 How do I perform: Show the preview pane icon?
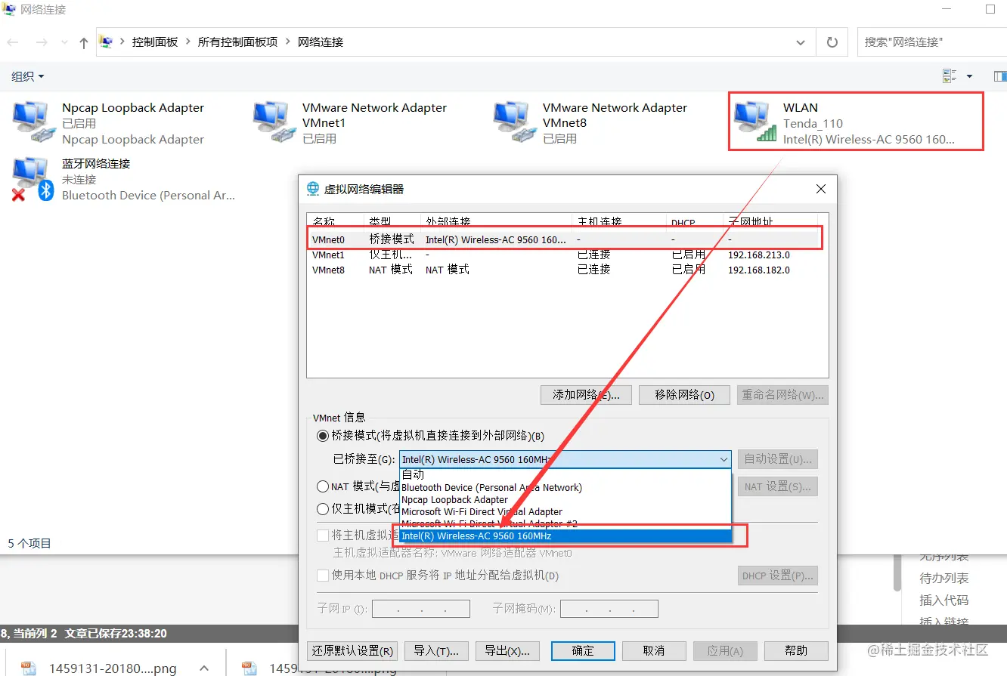click(x=999, y=76)
